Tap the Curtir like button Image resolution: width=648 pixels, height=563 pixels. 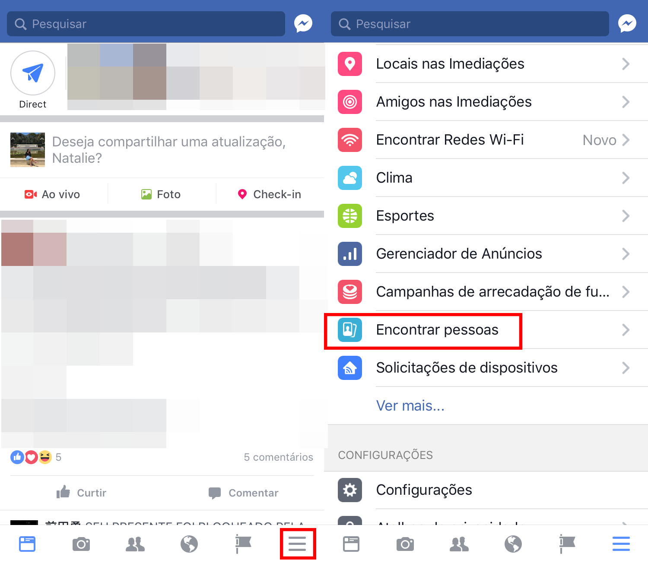pos(81,493)
